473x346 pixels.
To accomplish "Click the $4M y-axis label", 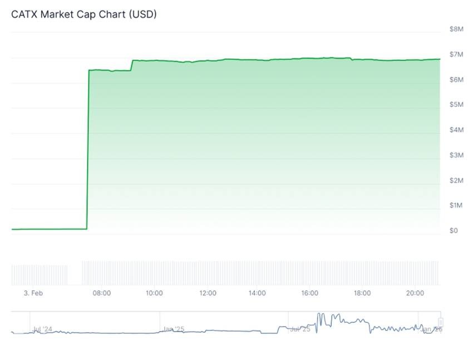I will [x=456, y=130].
